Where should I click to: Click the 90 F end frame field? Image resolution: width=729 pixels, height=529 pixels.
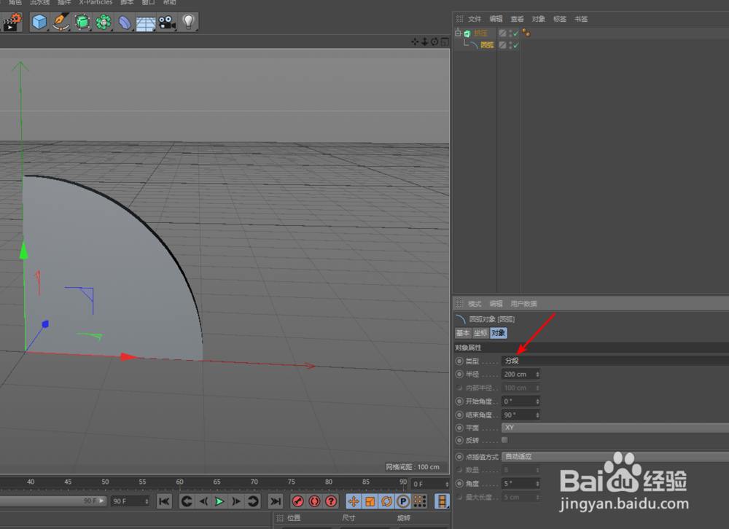click(130, 501)
